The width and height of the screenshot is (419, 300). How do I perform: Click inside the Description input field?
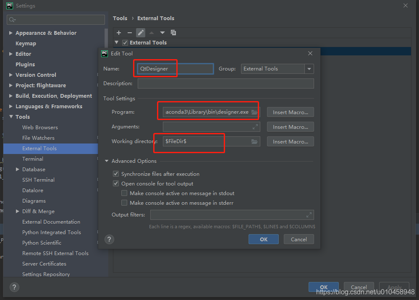225,83
